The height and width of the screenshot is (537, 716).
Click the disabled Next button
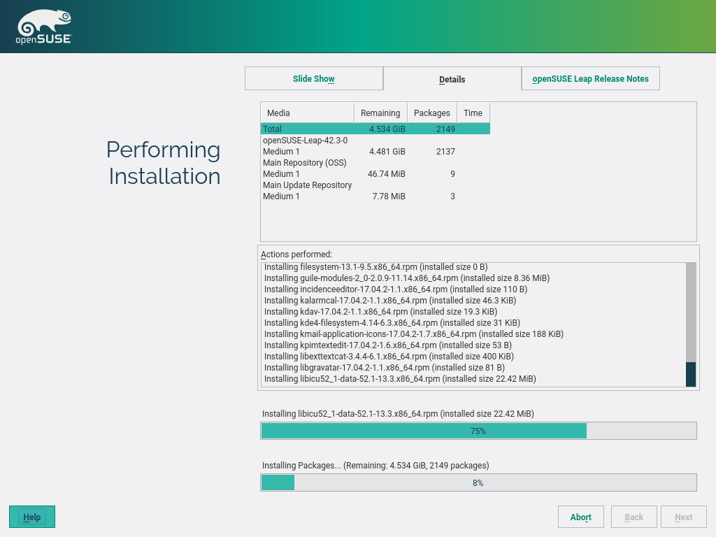click(x=684, y=517)
